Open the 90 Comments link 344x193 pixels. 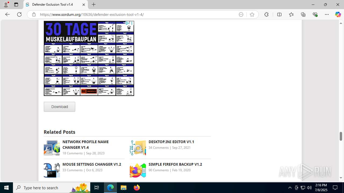coord(159,170)
